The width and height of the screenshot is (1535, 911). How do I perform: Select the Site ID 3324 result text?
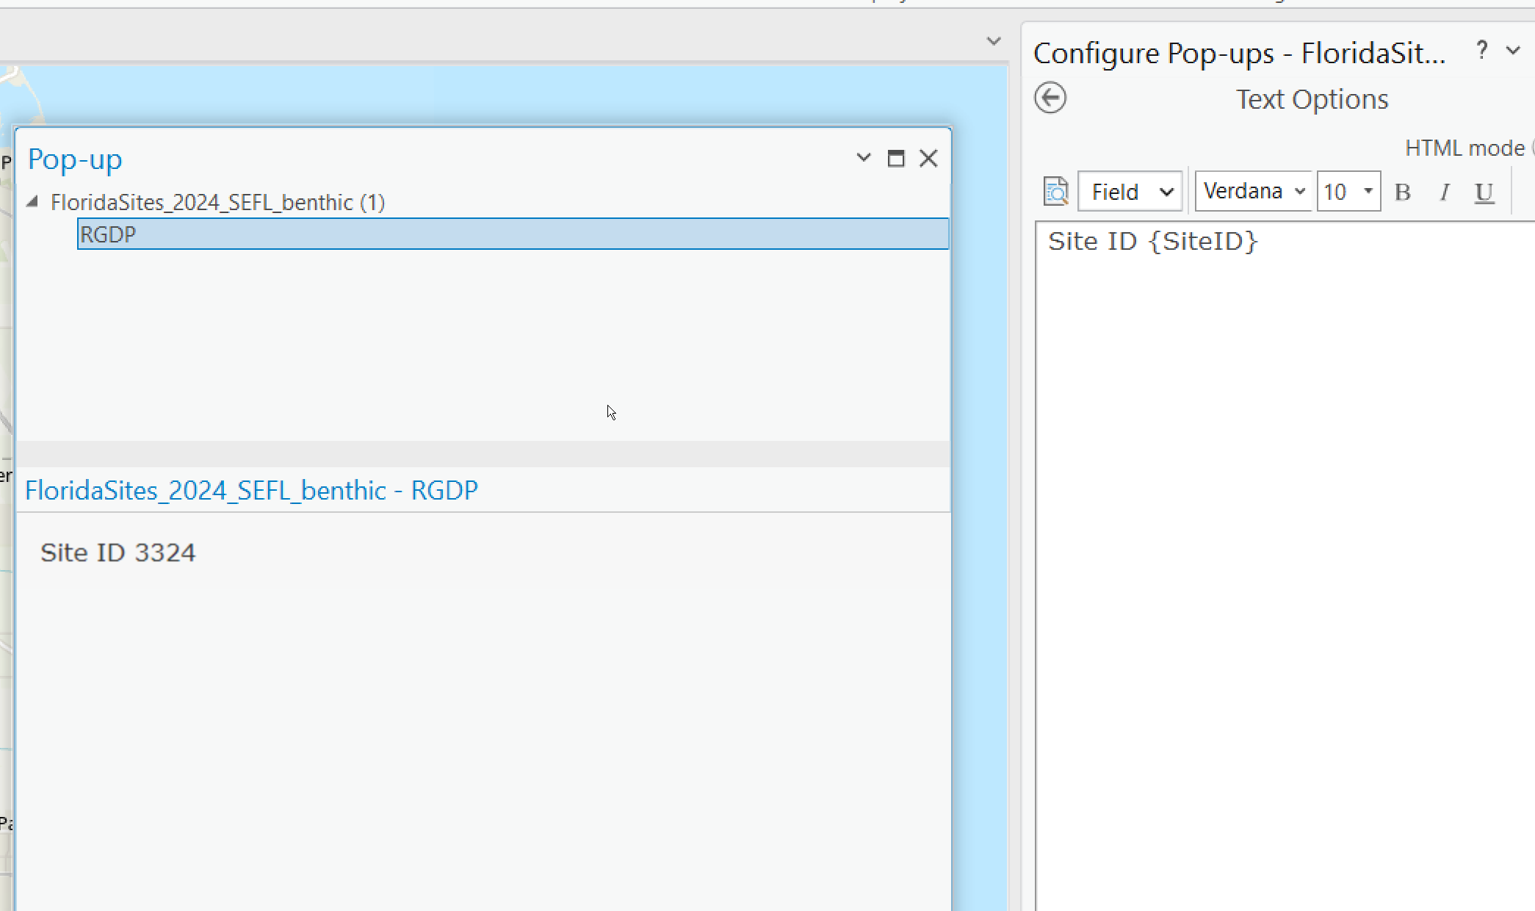(118, 552)
